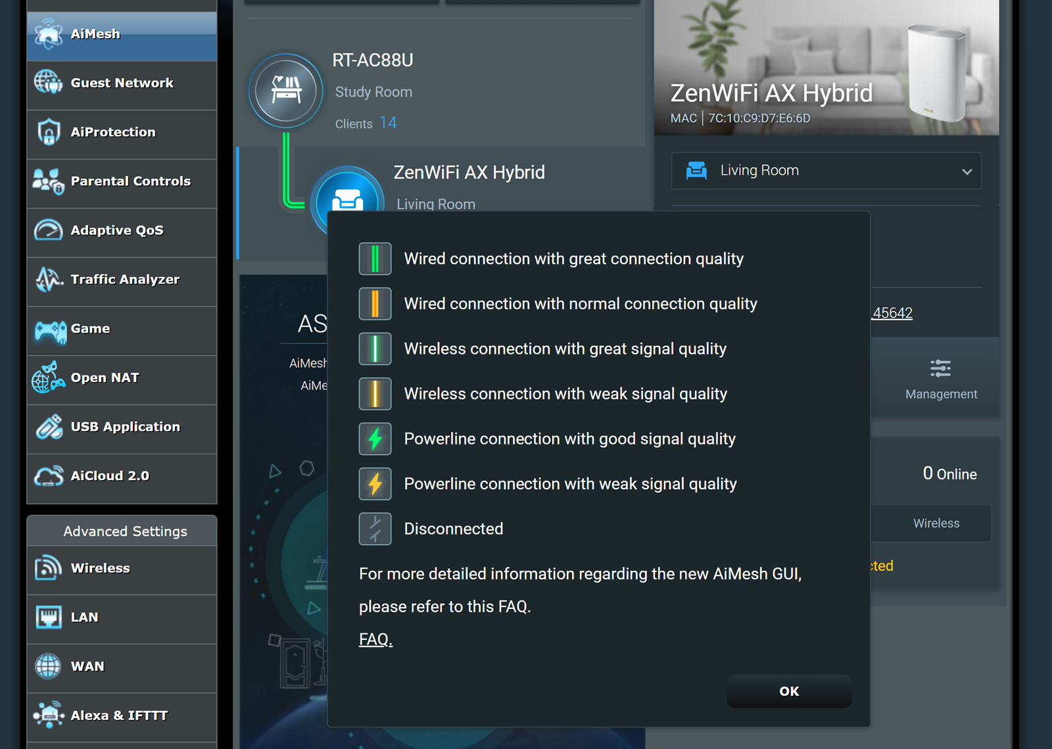Click the Study Room location label
This screenshot has height=749, width=1052.
tap(373, 92)
